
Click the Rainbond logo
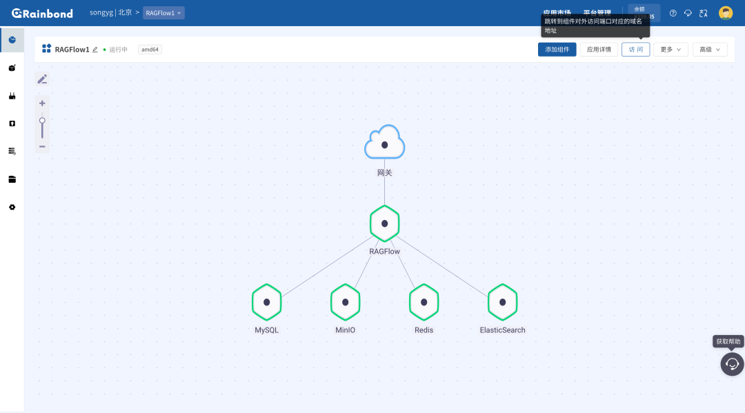pos(42,13)
